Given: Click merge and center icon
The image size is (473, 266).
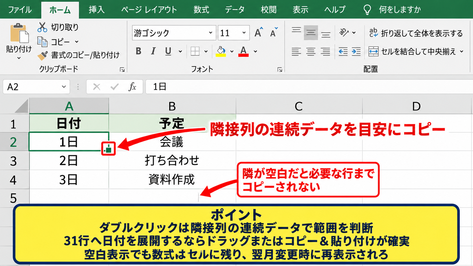Looking at the screenshot, I should pyautogui.click(x=373, y=51).
